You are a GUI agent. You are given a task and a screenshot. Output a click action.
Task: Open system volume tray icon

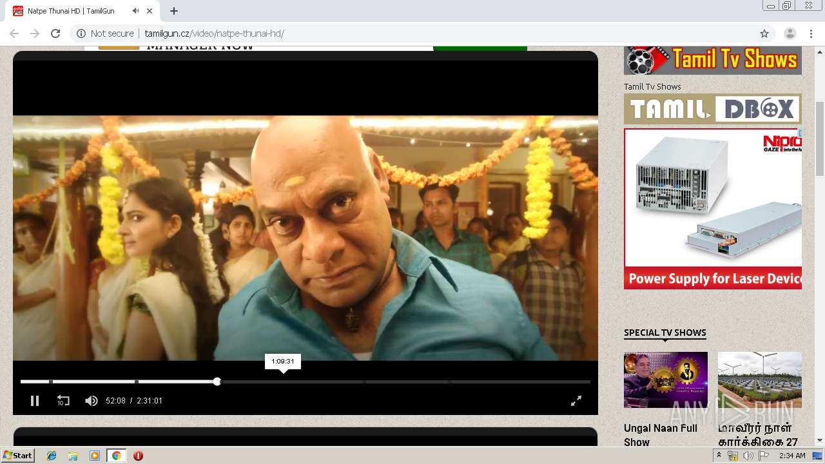pos(748,456)
